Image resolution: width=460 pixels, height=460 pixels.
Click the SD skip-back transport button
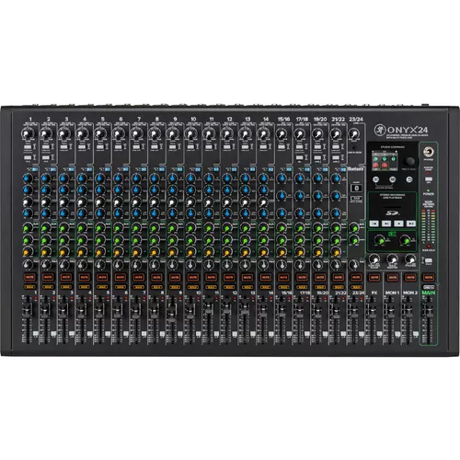tap(374, 224)
